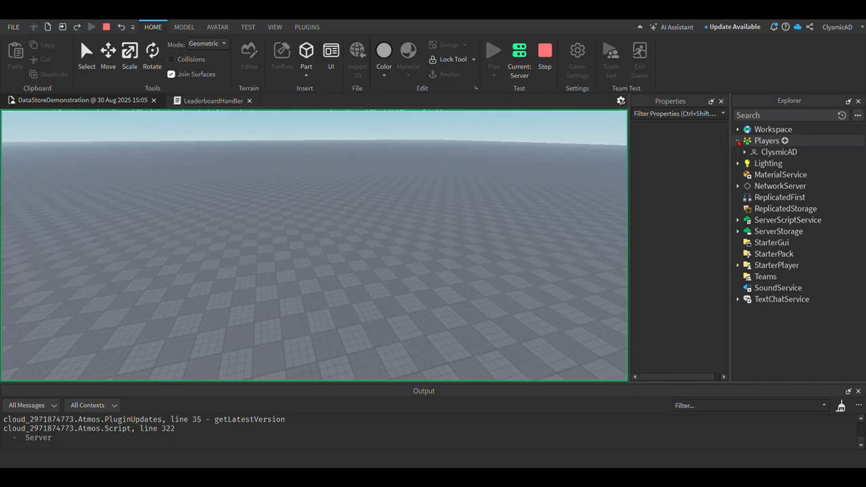866x487 pixels.
Task: Click Cut in Clipboard
Action: click(40, 59)
